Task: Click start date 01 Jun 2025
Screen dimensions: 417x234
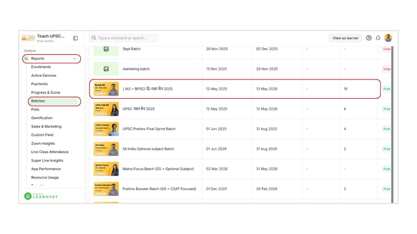Action: click(216, 129)
